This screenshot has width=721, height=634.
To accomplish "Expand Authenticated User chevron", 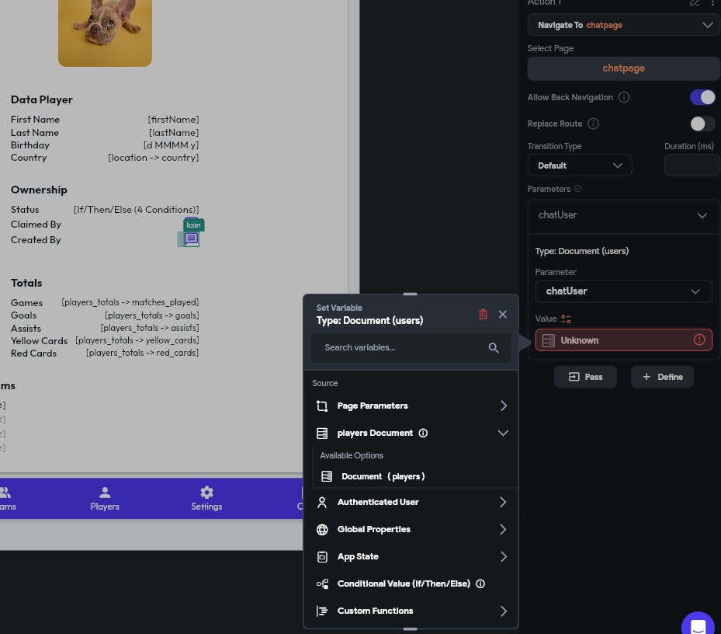I will pyautogui.click(x=503, y=502).
